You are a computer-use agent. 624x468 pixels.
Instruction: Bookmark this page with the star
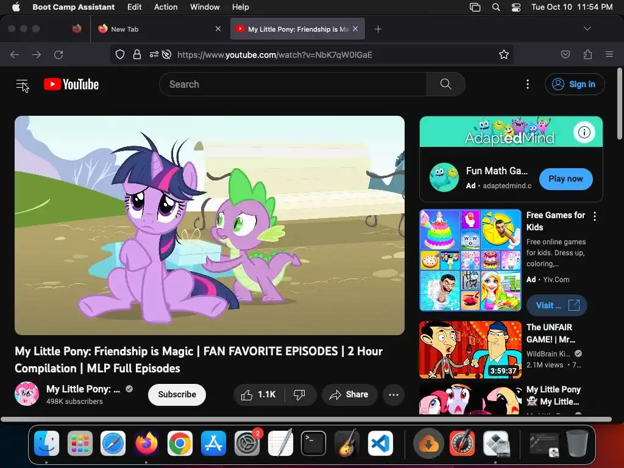[x=504, y=54]
